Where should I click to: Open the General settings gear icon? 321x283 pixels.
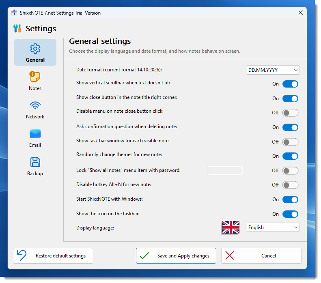point(35,49)
